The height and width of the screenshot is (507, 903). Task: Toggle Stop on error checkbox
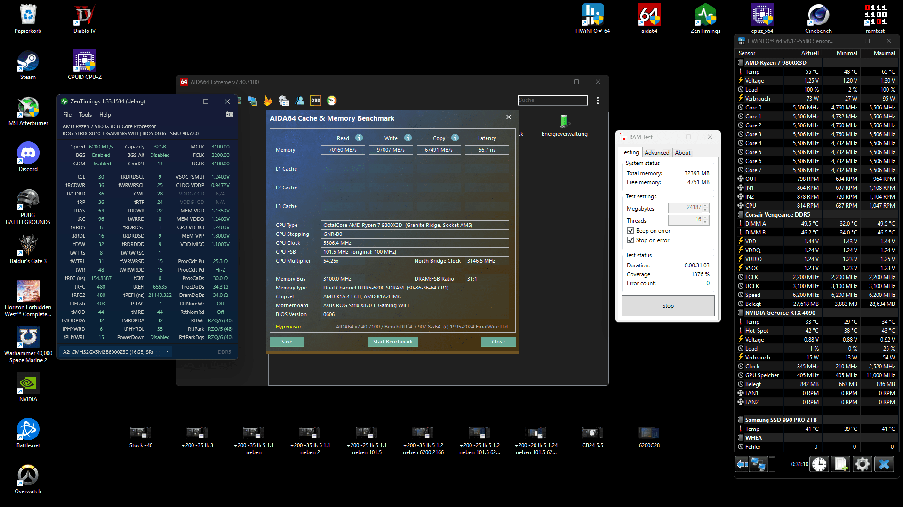tap(631, 240)
